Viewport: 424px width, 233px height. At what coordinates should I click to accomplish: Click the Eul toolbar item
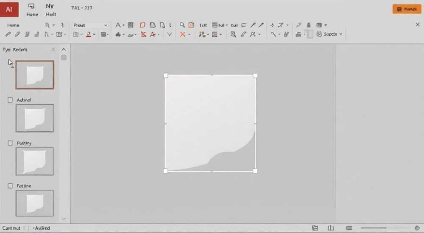tap(234, 25)
